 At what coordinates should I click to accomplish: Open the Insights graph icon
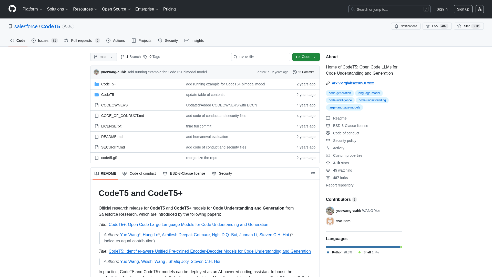tap(187, 41)
